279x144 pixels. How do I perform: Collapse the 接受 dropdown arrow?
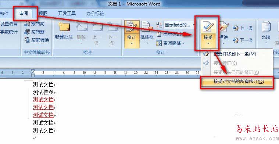(208, 43)
